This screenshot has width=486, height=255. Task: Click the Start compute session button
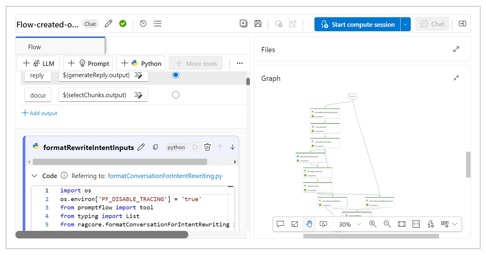[x=358, y=24]
